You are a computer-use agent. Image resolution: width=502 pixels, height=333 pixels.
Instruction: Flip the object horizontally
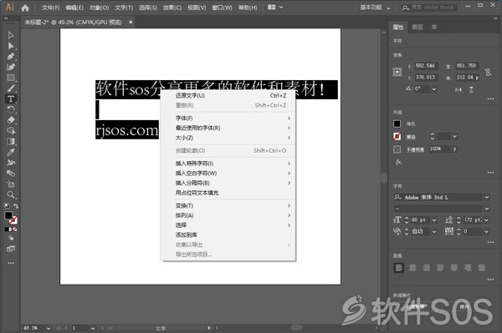point(458,89)
